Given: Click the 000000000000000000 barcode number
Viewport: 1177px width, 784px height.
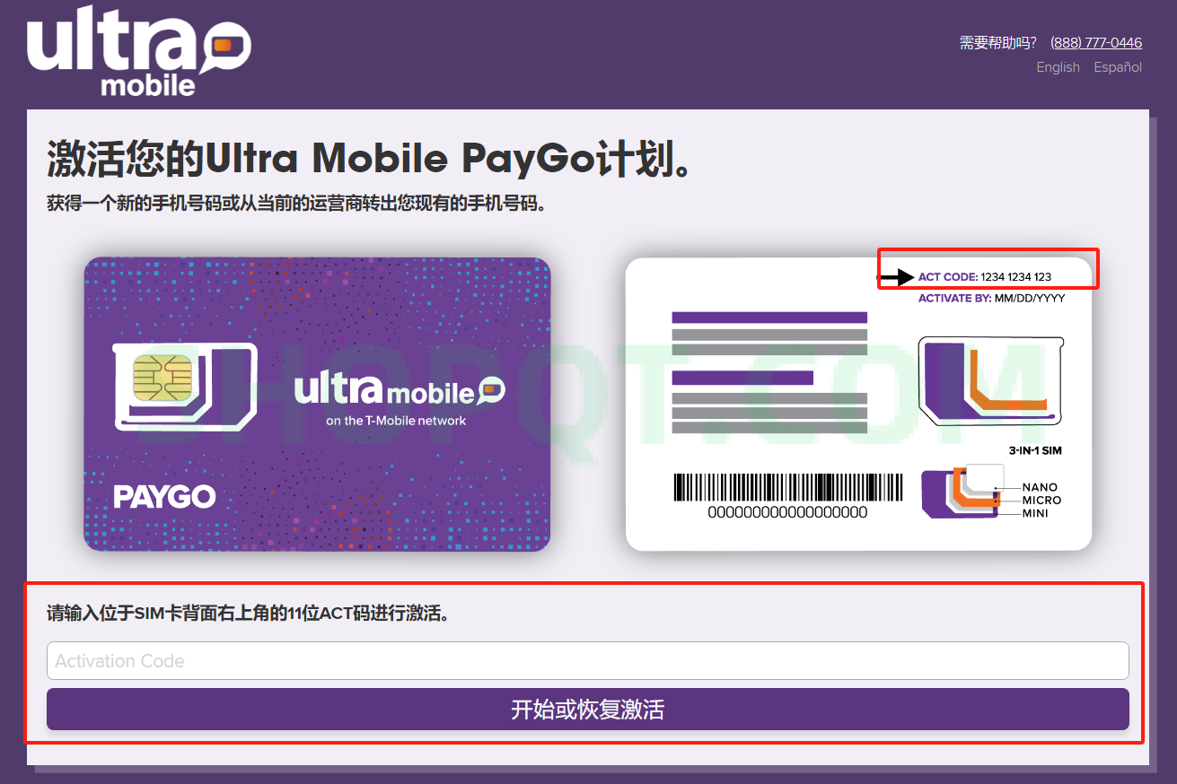Looking at the screenshot, I should pyautogui.click(x=787, y=513).
